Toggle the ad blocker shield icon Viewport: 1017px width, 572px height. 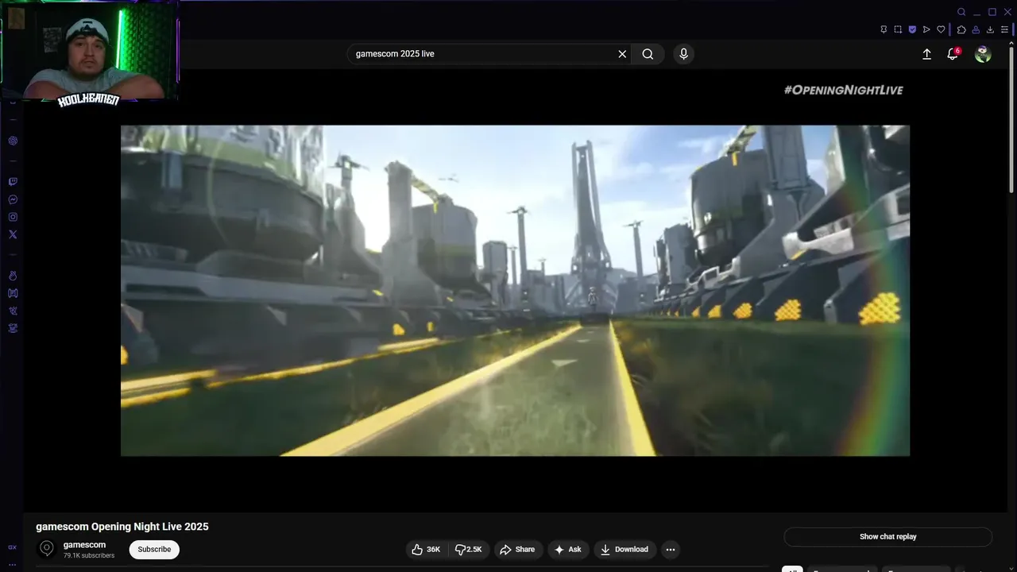[x=912, y=29]
